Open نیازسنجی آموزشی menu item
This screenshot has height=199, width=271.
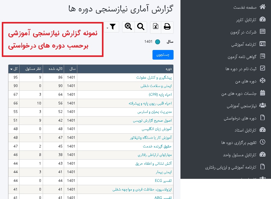click(x=242, y=106)
